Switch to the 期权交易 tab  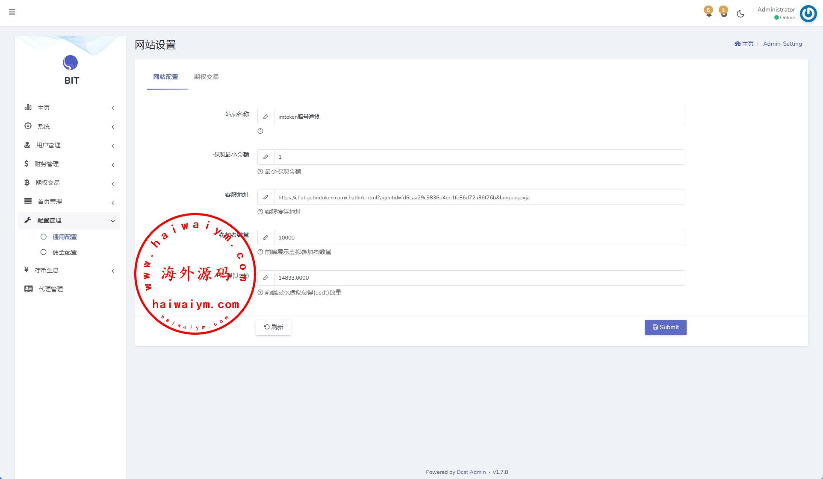coord(206,77)
